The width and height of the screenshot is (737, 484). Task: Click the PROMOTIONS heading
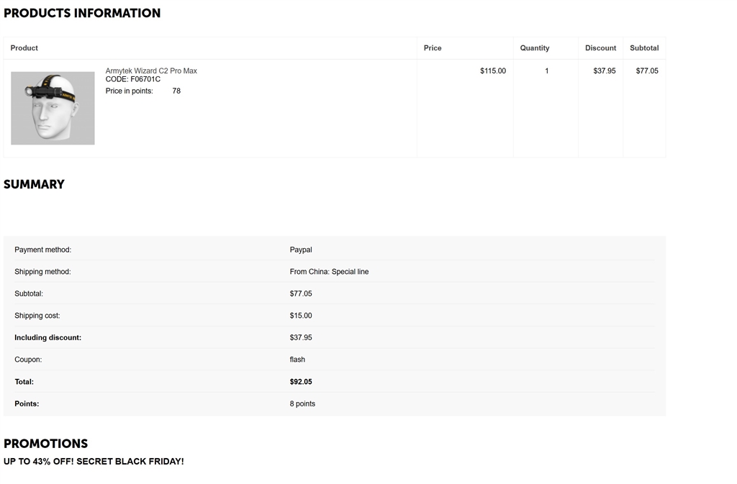pyautogui.click(x=45, y=444)
